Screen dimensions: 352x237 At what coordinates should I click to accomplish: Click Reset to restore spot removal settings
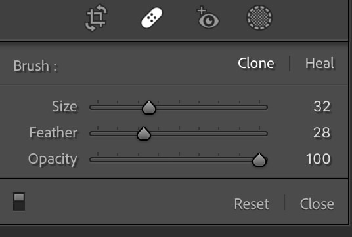(252, 204)
